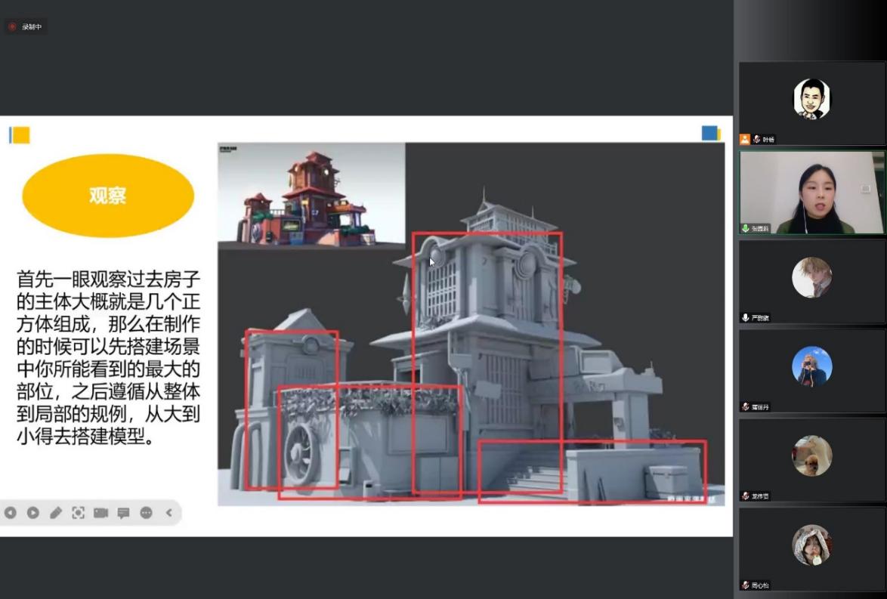Go to the previous slide with the left arrow
The width and height of the screenshot is (887, 599).
[11, 513]
